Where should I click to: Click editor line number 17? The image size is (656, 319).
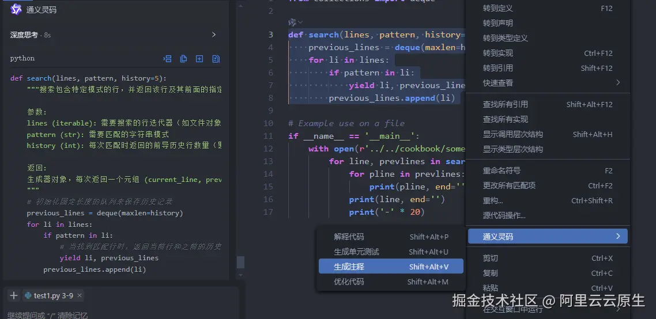click(x=268, y=212)
